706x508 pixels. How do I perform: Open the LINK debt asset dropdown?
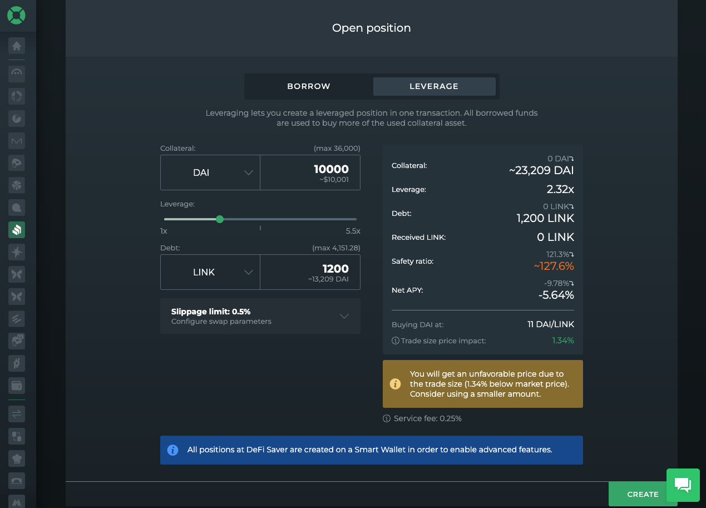(x=210, y=272)
